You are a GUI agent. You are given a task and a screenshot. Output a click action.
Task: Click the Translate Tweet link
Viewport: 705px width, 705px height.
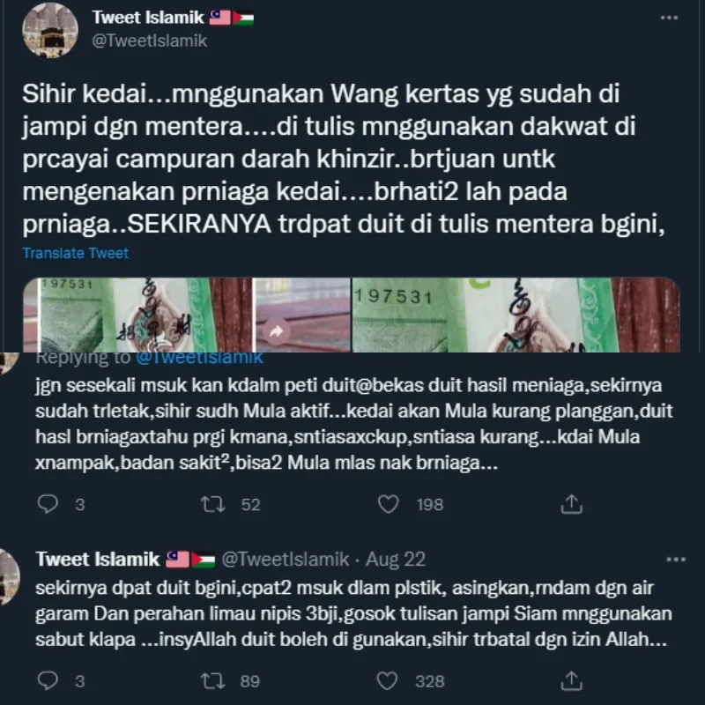[x=76, y=253]
